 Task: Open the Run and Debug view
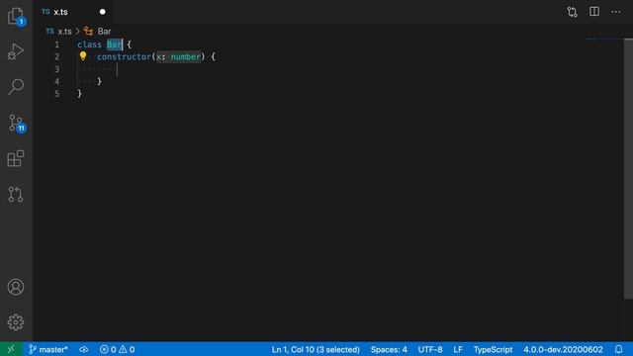point(16,51)
